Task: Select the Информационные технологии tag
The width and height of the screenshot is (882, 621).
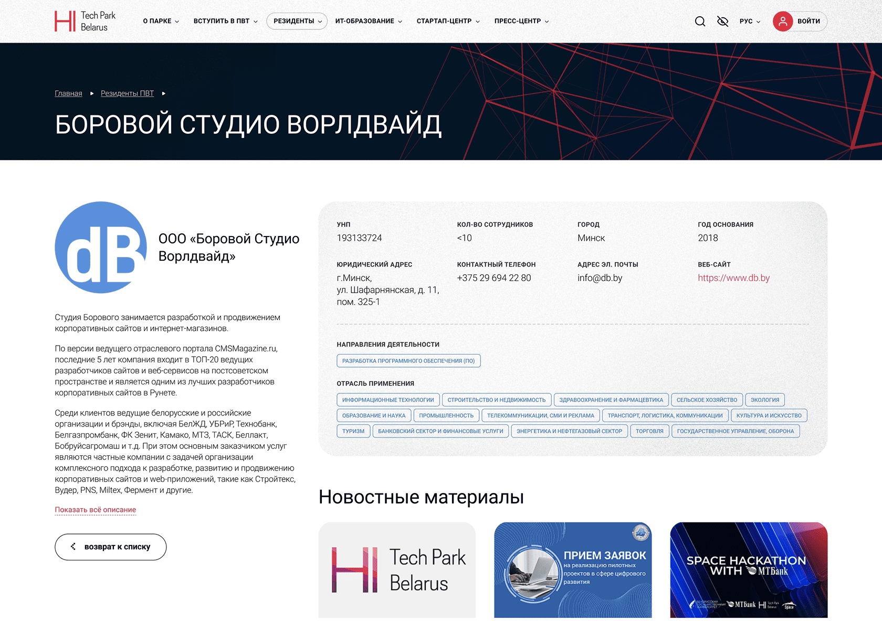Action: [x=388, y=400]
